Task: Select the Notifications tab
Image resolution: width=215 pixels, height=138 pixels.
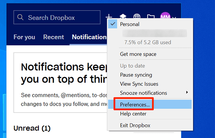Action: [89, 37]
